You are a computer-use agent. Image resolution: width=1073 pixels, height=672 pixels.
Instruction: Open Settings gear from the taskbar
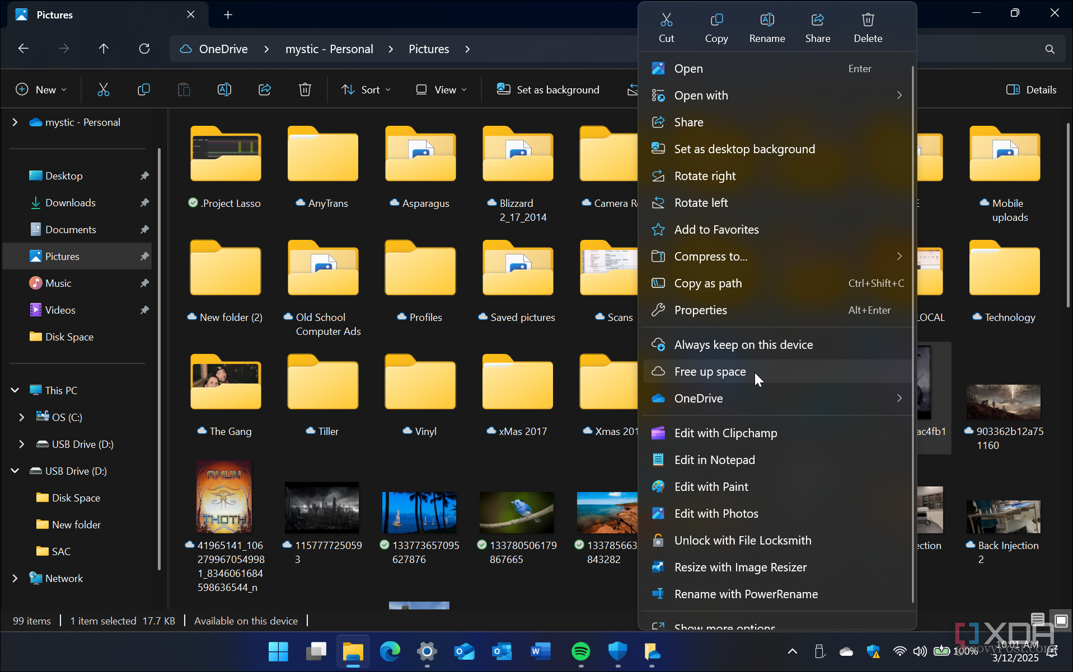point(427,651)
